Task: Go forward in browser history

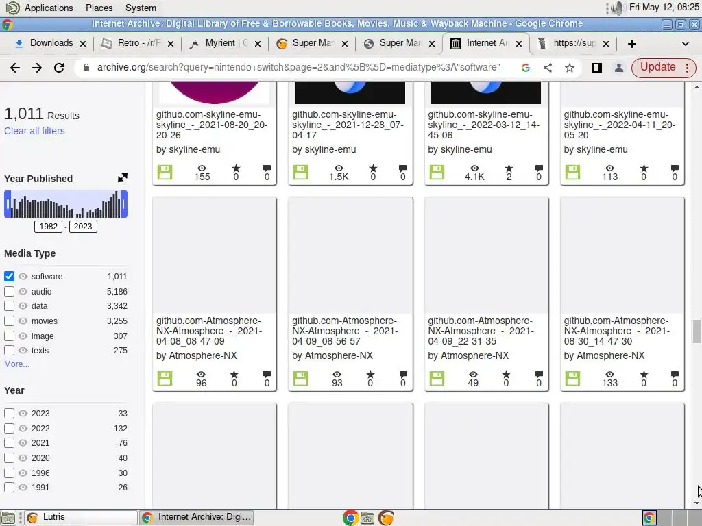Action: (x=37, y=68)
